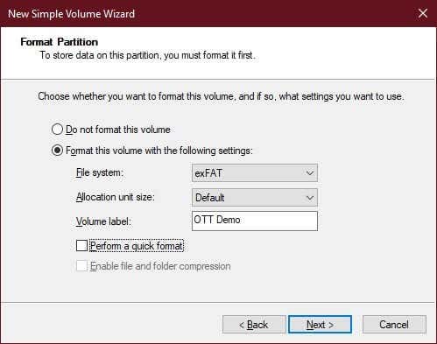Click the 'Volume label:' caption text

click(x=103, y=221)
